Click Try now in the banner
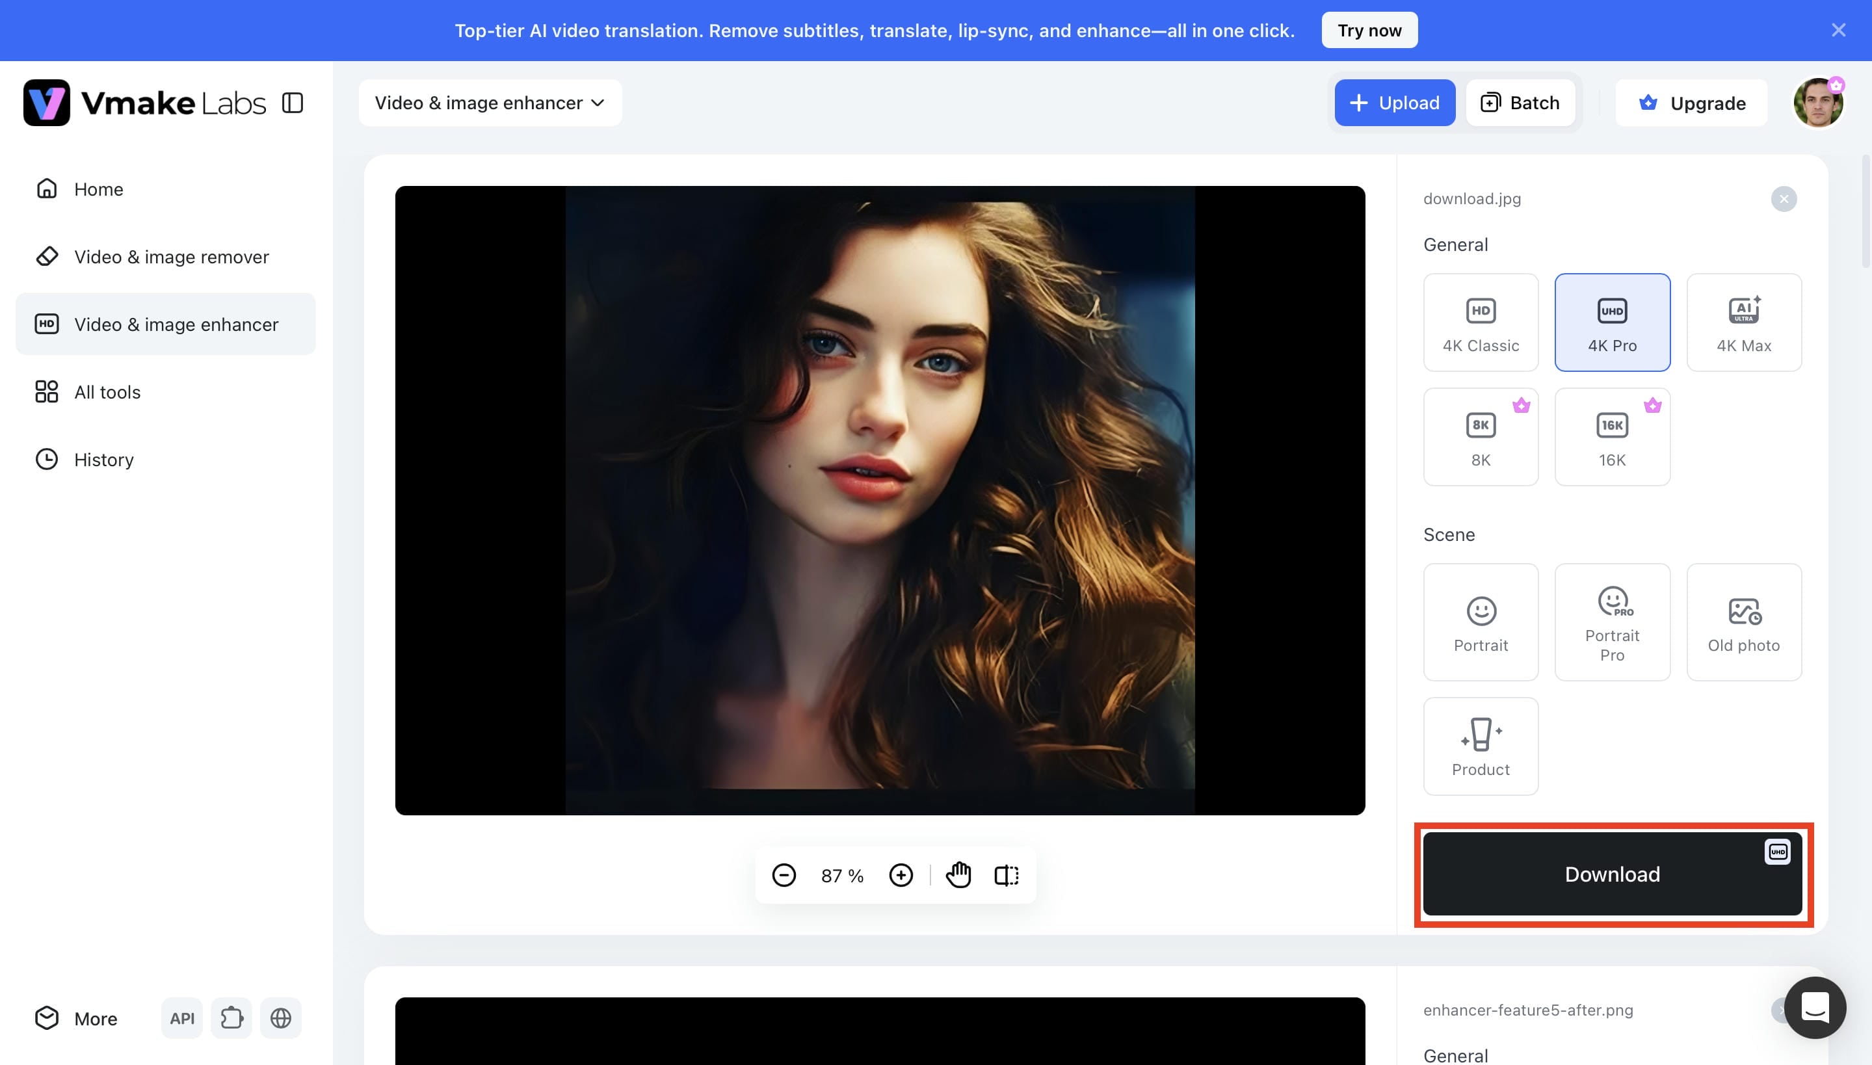The height and width of the screenshot is (1065, 1872). pyautogui.click(x=1369, y=30)
